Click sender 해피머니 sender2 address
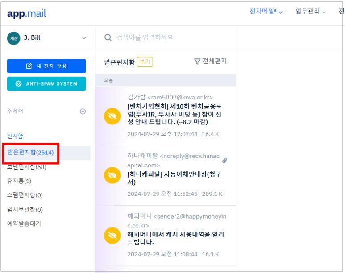The height and width of the screenshot is (273, 345). pyautogui.click(x=177, y=221)
